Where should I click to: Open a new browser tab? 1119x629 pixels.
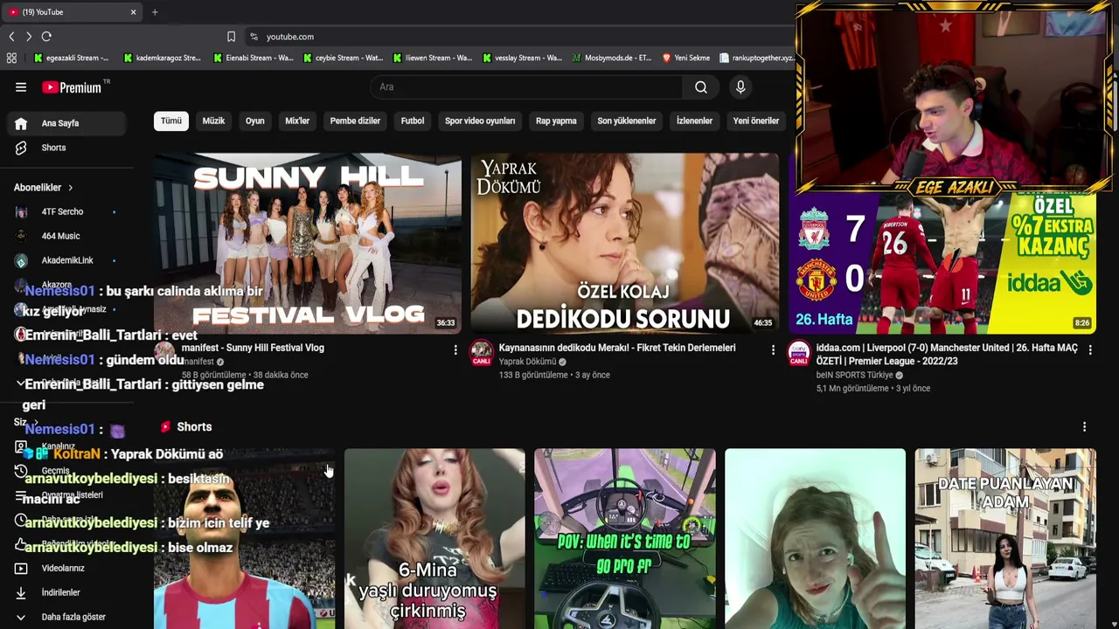click(155, 12)
